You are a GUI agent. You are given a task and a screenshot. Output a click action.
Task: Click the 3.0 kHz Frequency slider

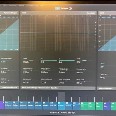[67, 71]
